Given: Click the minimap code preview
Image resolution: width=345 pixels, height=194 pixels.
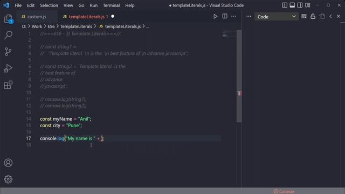Looking at the screenshot, I should coord(229,33).
